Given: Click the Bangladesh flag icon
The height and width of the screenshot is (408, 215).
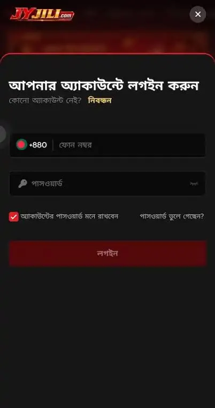Looking at the screenshot, I should tap(21, 145).
